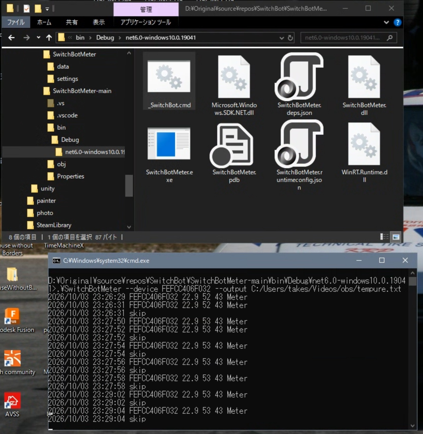Select the WinRT.Runtime.dll file

[364, 152]
